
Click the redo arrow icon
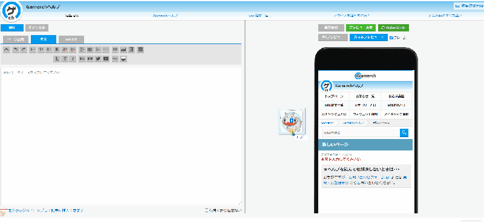(24, 50)
